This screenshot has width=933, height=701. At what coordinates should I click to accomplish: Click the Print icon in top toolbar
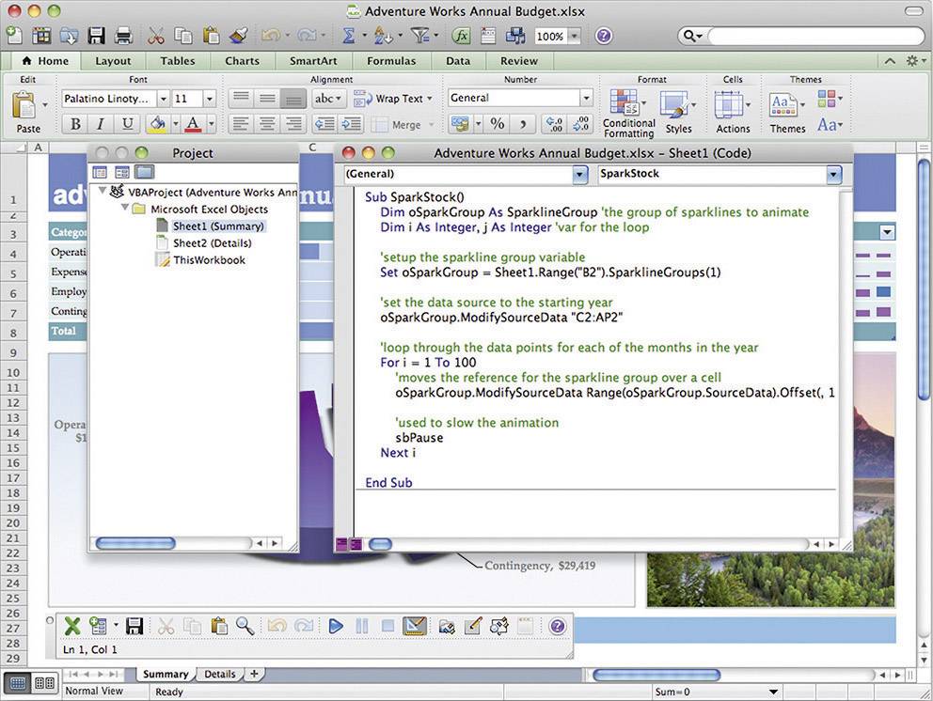pos(123,37)
